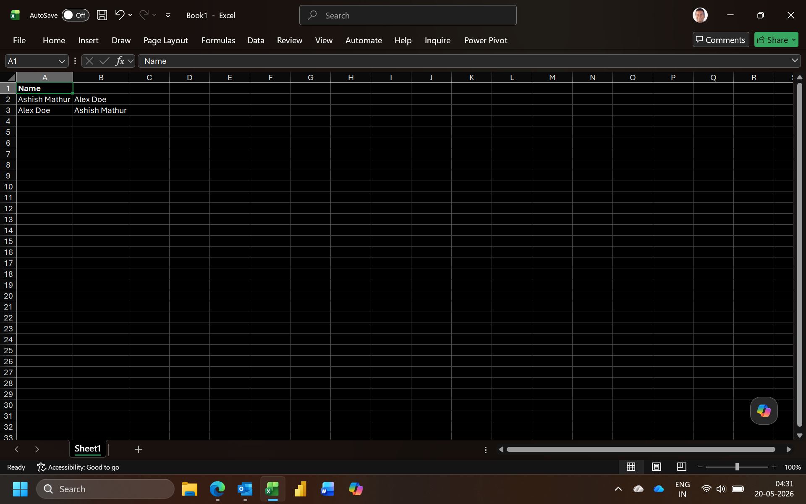Image resolution: width=806 pixels, height=504 pixels.
Task: Open the Page Layout tab
Action: [165, 40]
